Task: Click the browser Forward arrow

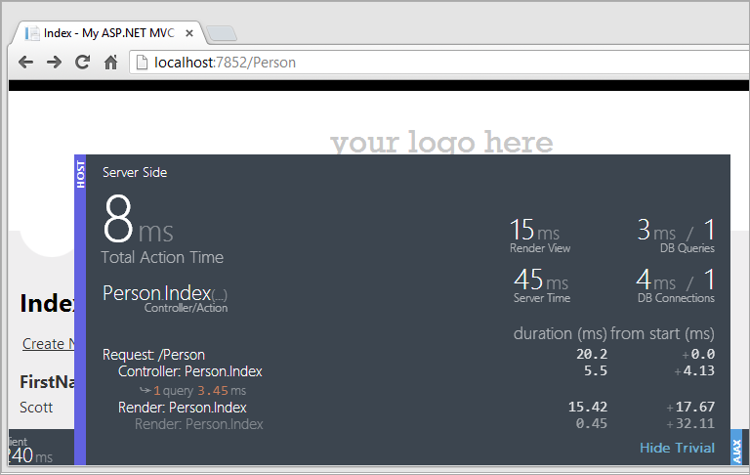Action: click(x=54, y=63)
